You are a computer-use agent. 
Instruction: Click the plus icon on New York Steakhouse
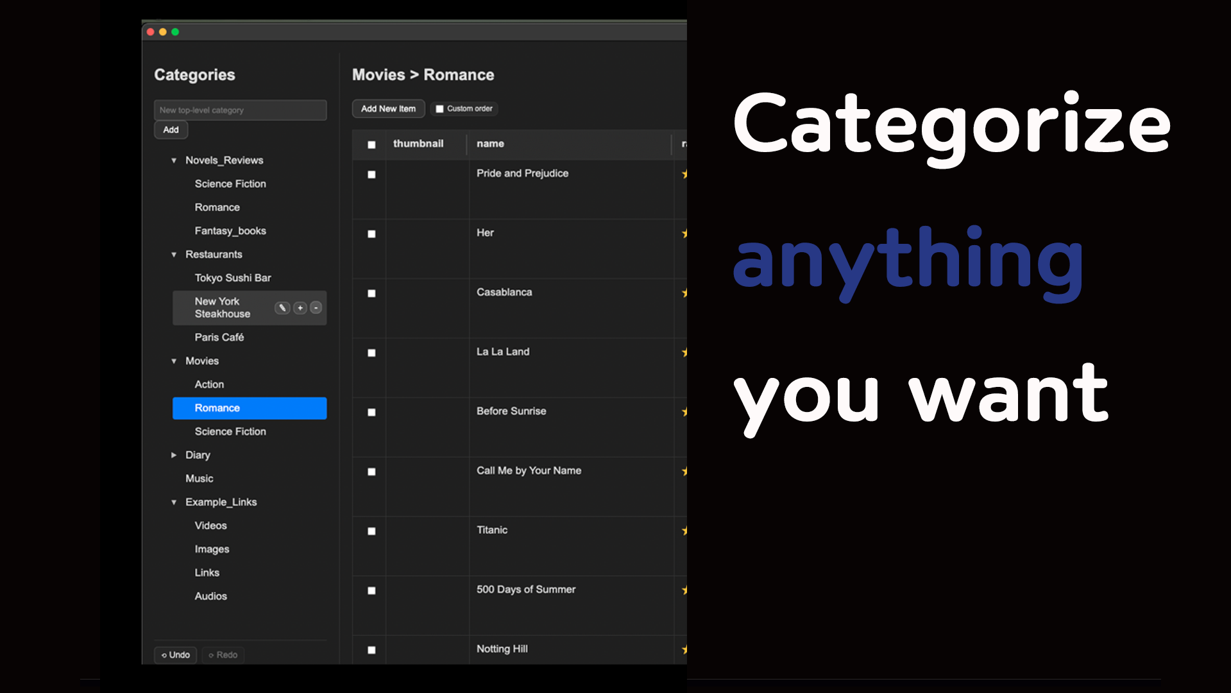pyautogui.click(x=300, y=308)
